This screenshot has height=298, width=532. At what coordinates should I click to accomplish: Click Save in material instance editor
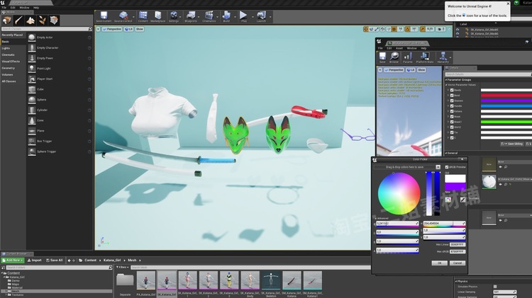point(382,57)
